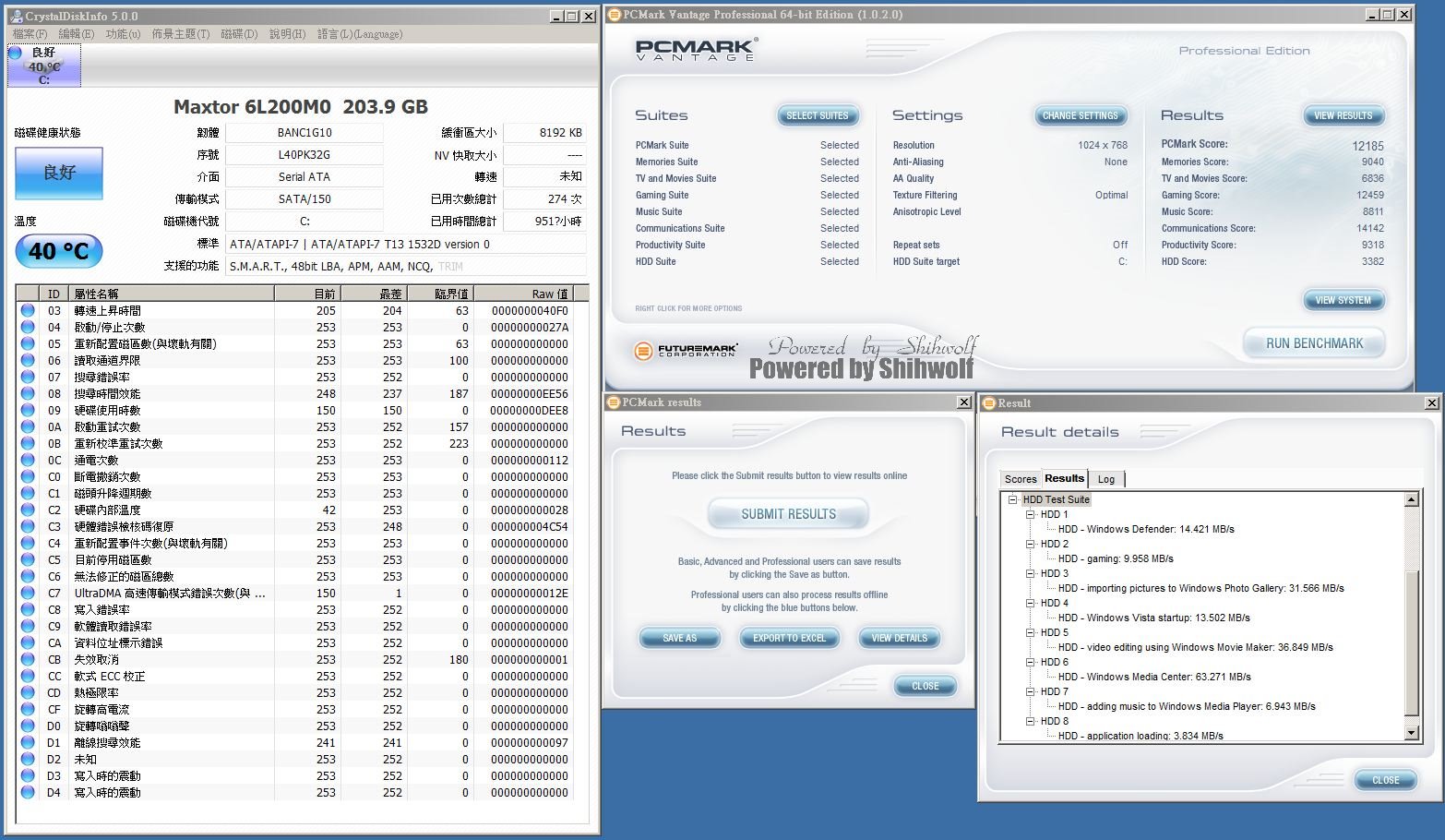
Task: Open the 說明(H) menu
Action: click(x=287, y=34)
